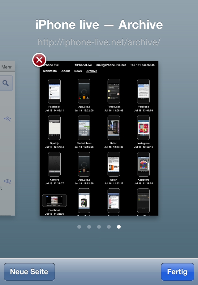Image resolution: width=198 pixels, height=285 pixels.
Task: Open the Manifesto menu link
Action: coord(50,71)
